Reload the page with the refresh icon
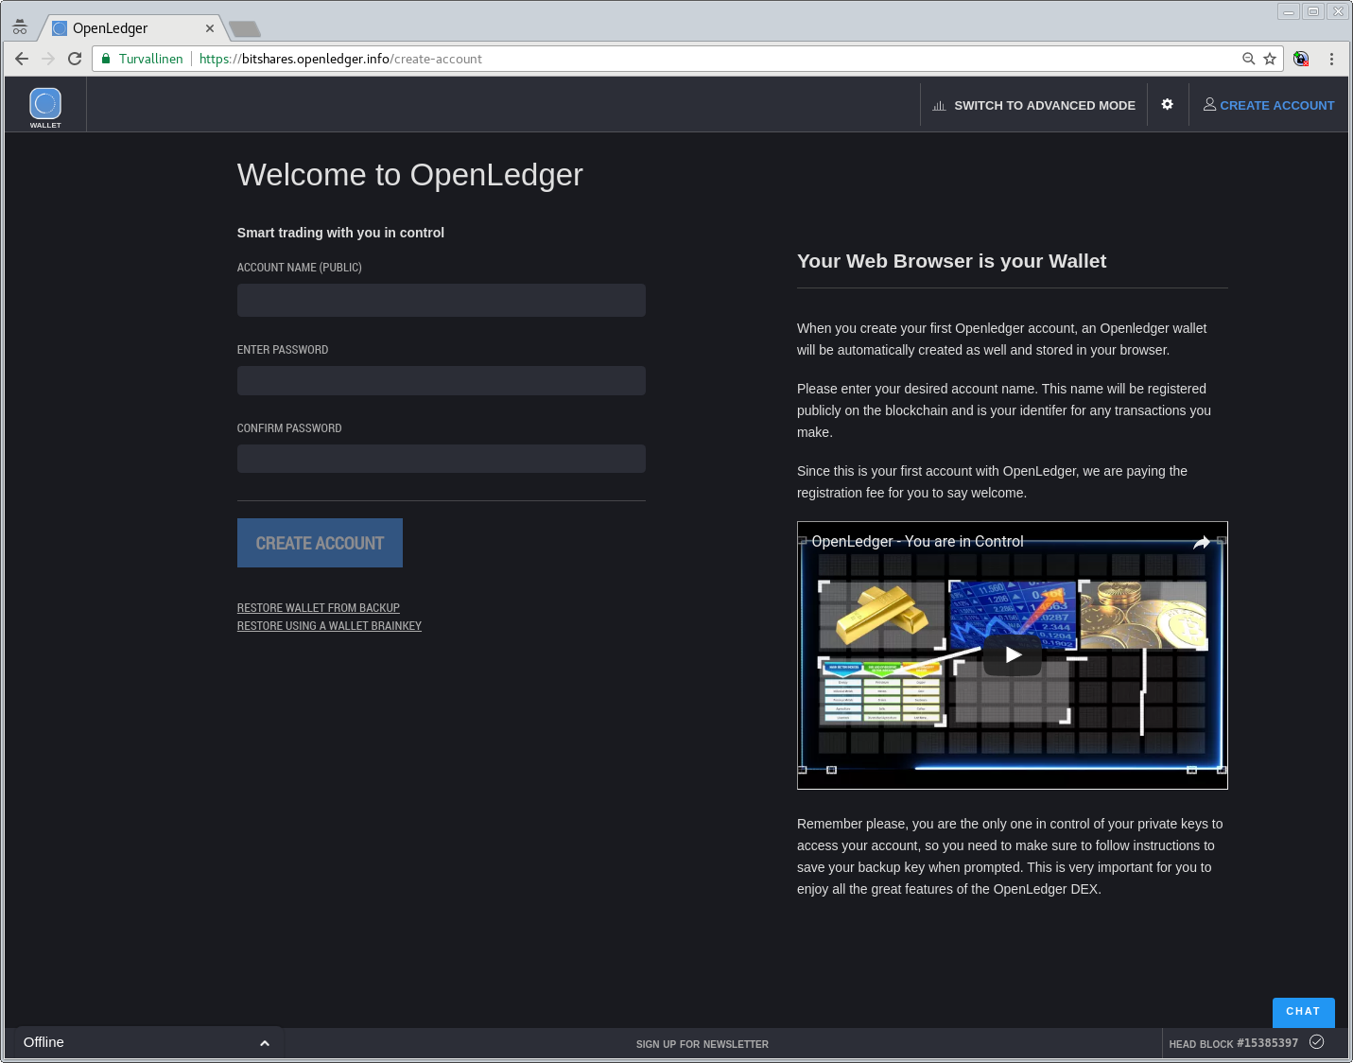Screen dimensions: 1353x1063 (x=75, y=59)
